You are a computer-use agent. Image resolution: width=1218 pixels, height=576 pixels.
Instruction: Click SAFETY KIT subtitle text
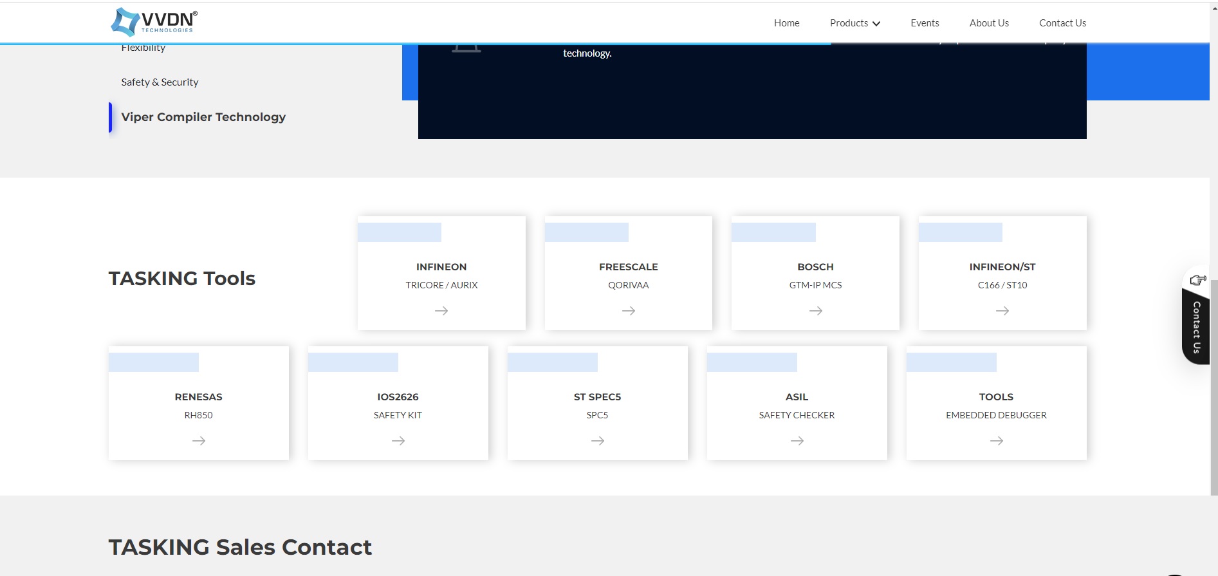[398, 415]
